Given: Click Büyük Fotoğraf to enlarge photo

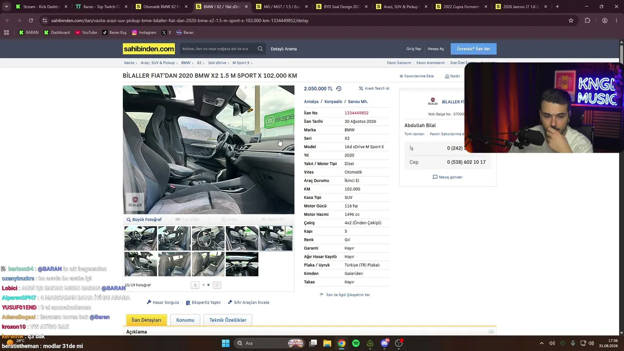Looking at the screenshot, I should [144, 220].
